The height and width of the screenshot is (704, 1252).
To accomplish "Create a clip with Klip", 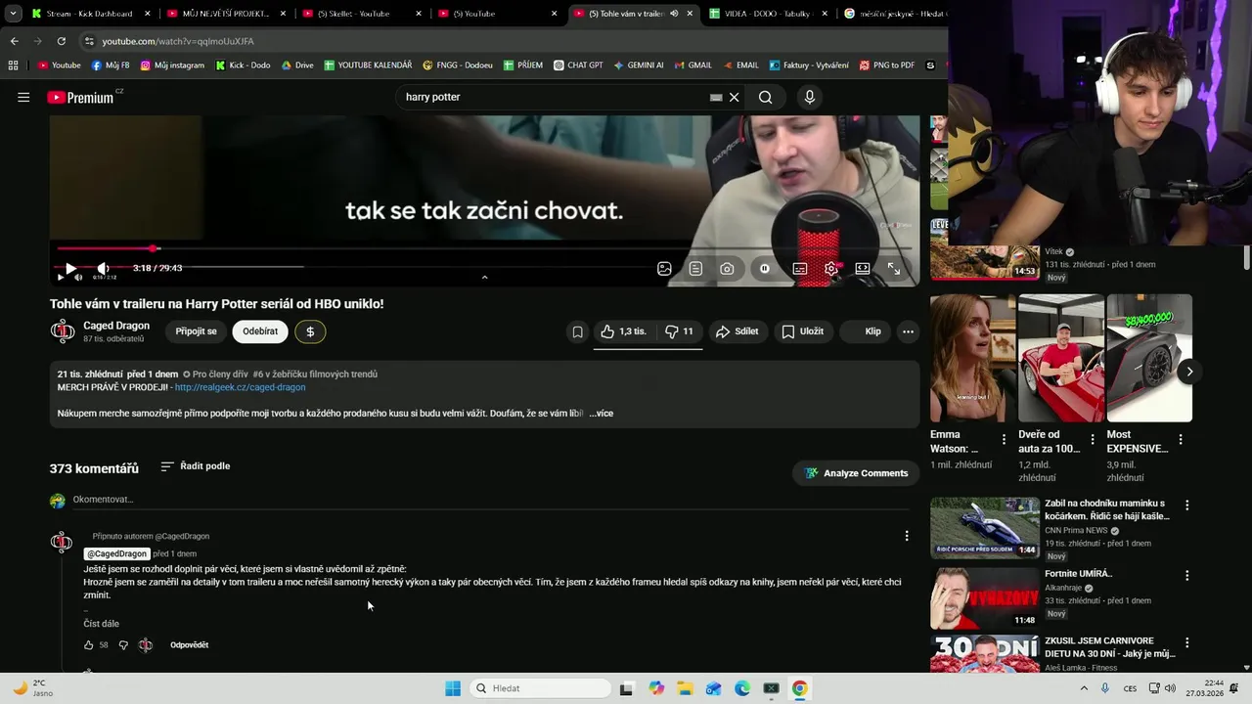I will point(866,331).
